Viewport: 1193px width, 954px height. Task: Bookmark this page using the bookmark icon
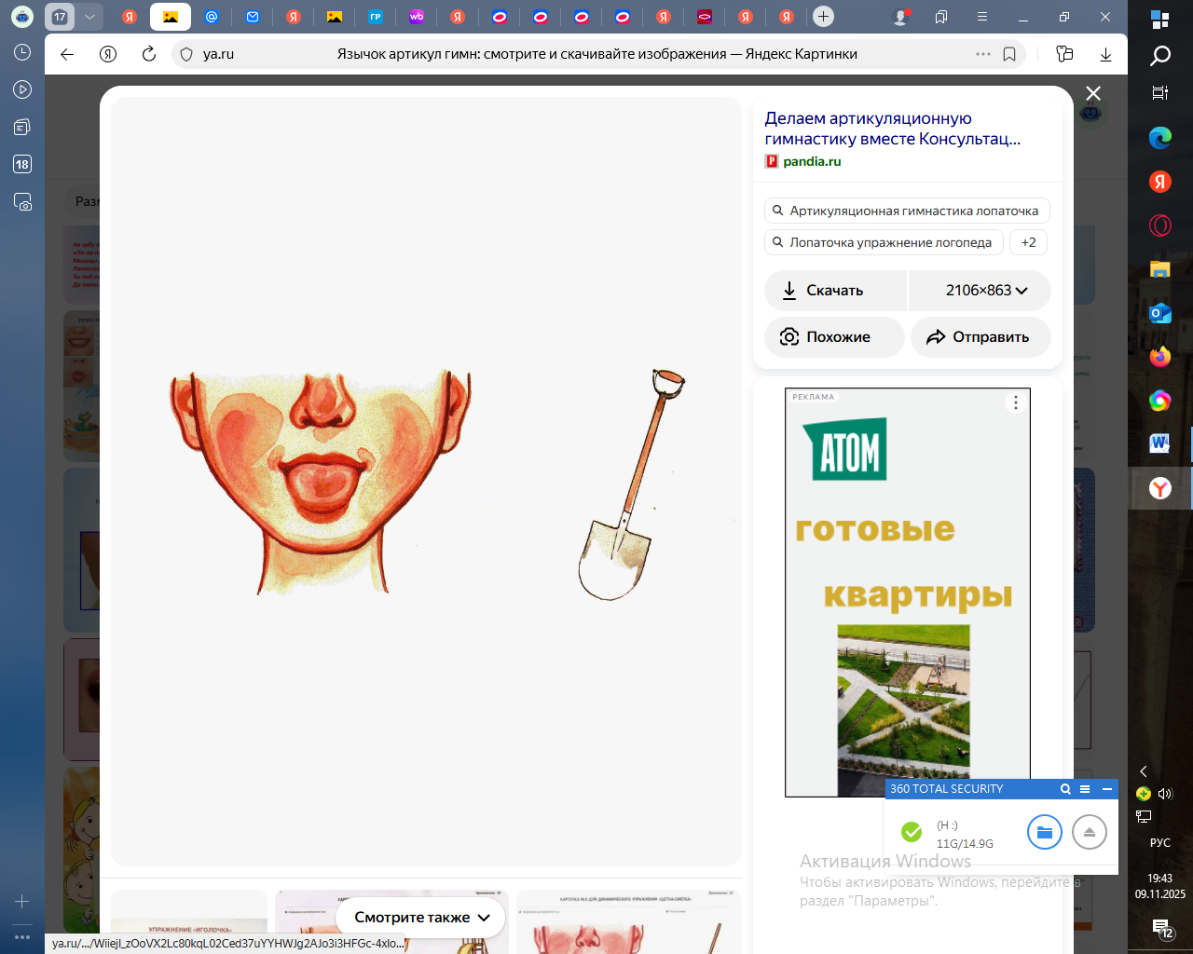click(x=1009, y=54)
